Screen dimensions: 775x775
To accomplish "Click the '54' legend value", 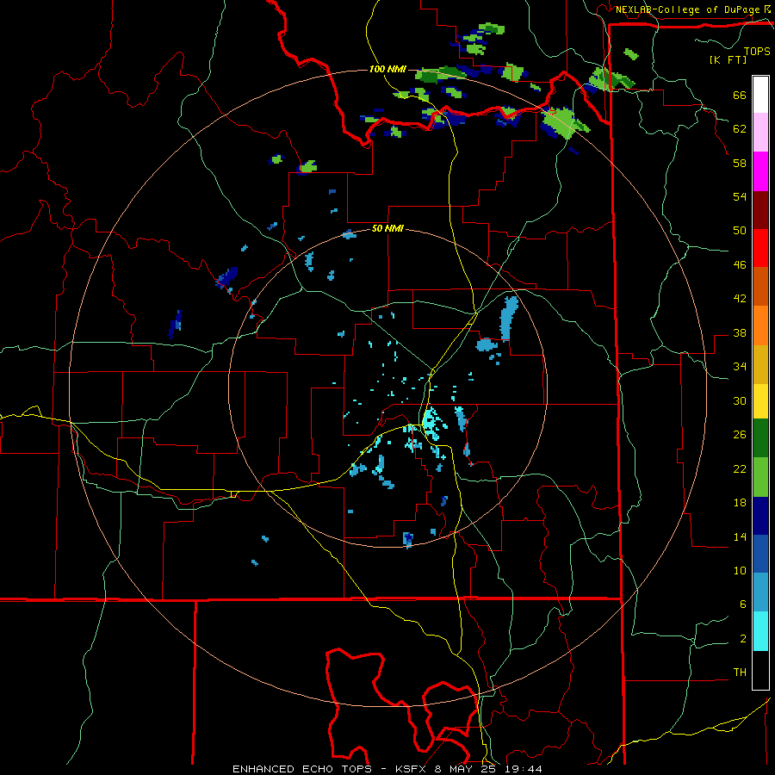I will pyautogui.click(x=740, y=196).
